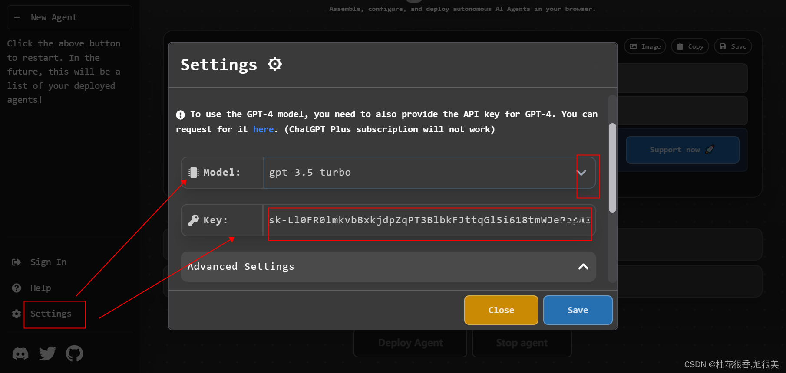Click the Sign In arrow icon

[x=17, y=262]
